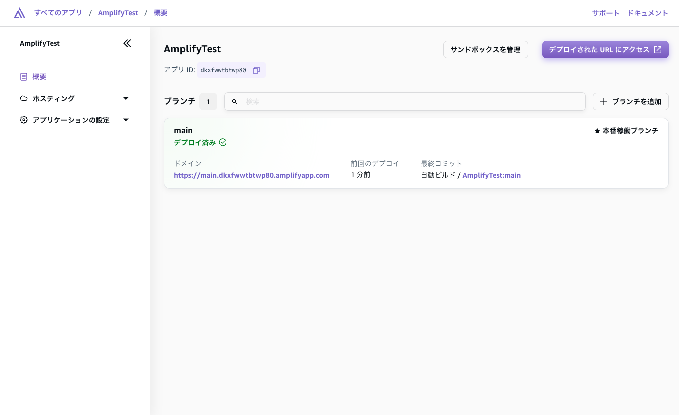Click the アプリケーションの設定 gear icon
Viewport: 679px width, 415px height.
click(23, 120)
